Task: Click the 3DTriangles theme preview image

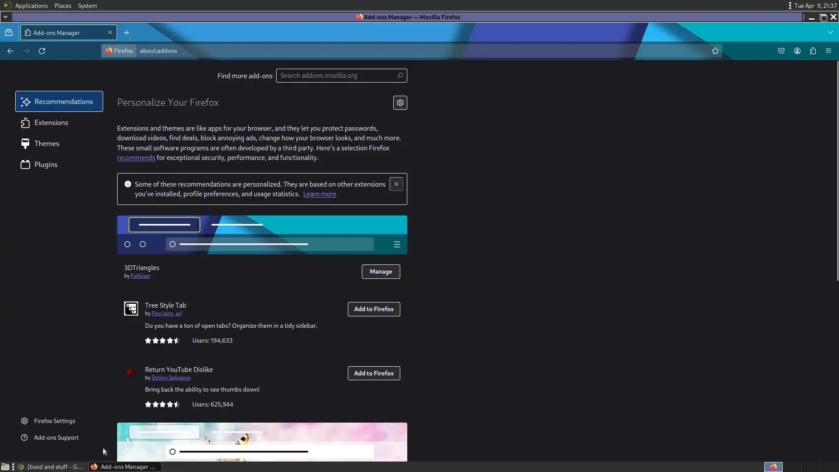Action: click(262, 235)
